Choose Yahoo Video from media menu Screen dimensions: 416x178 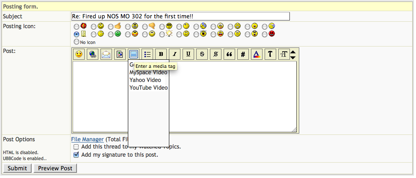pyautogui.click(x=145, y=80)
